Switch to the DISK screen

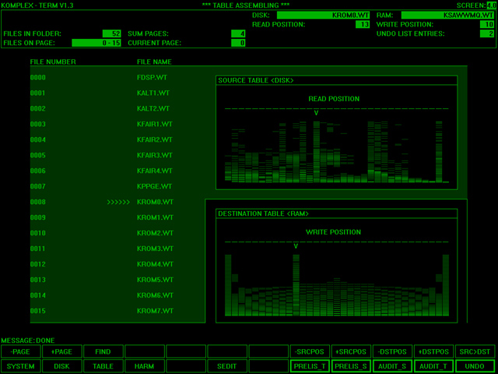click(x=62, y=366)
